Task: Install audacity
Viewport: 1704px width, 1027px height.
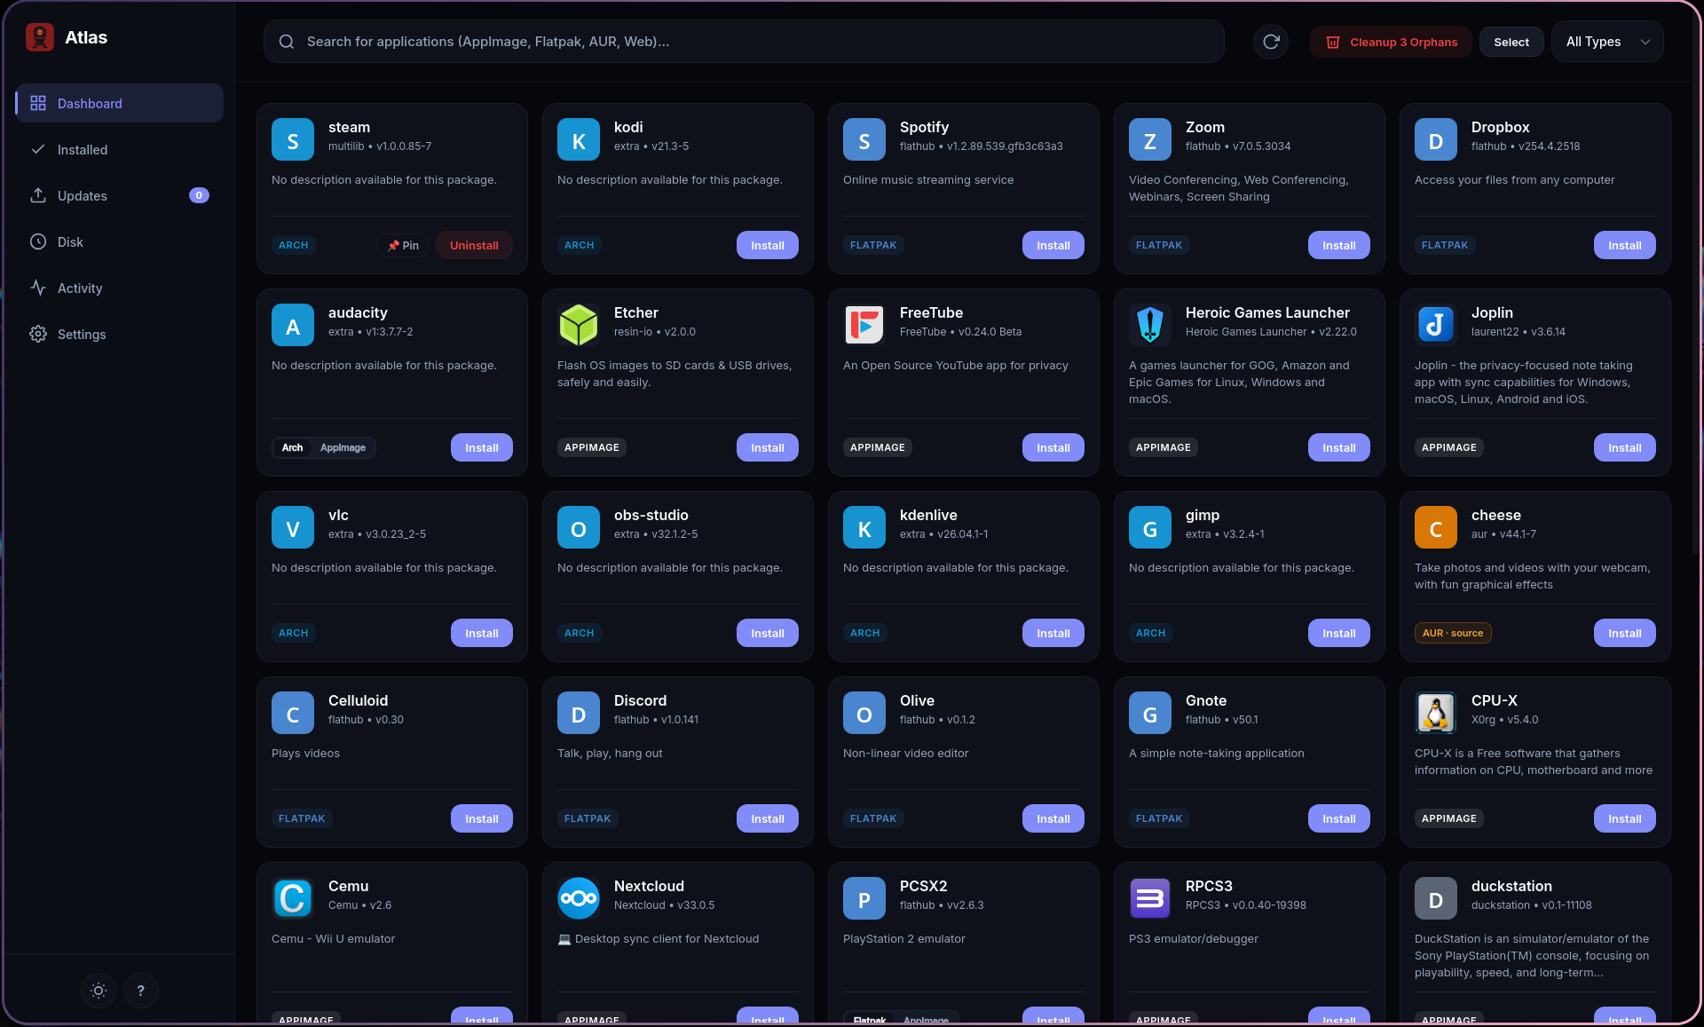Action: click(482, 447)
